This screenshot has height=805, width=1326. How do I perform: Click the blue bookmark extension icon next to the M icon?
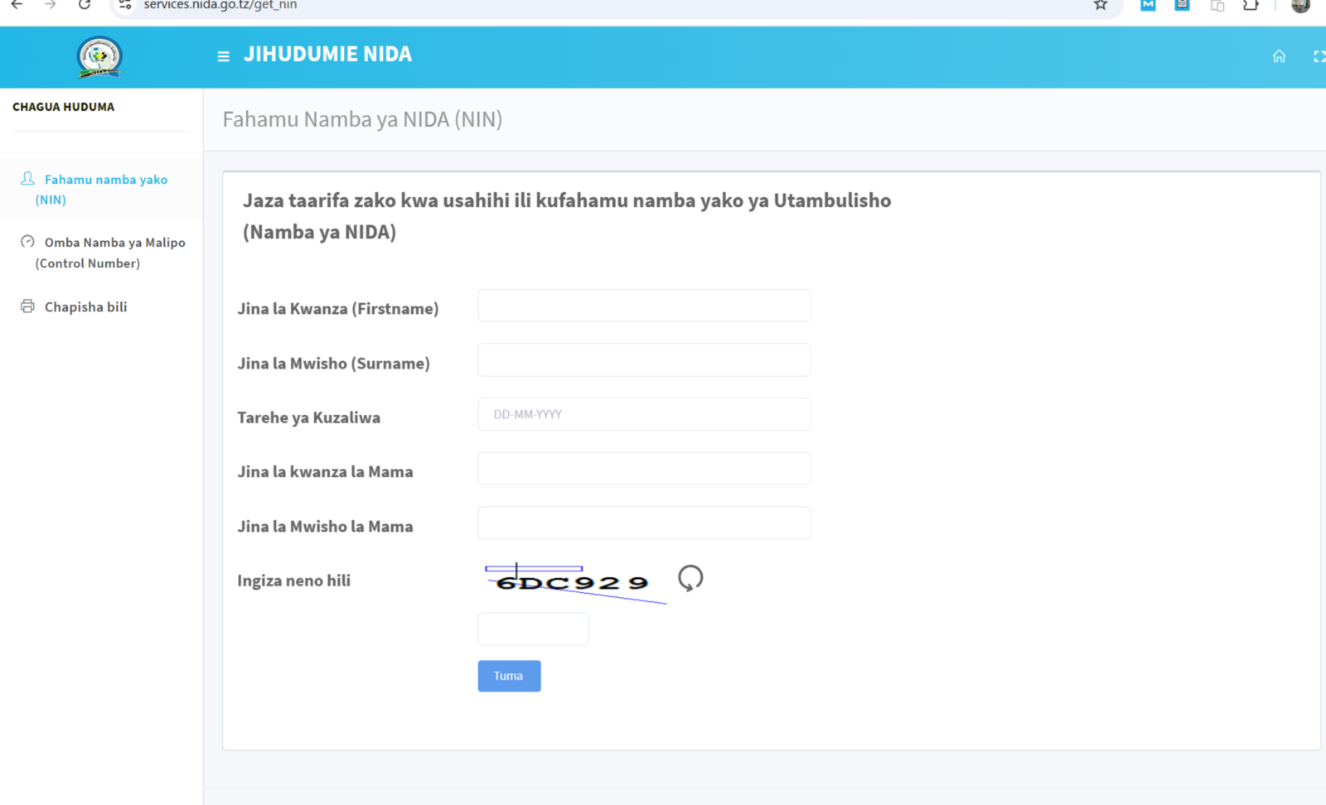1182,5
